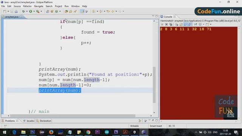Viewport: 242px width, 136px height.
Task: Open the Help menu
Action: click(84, 6)
